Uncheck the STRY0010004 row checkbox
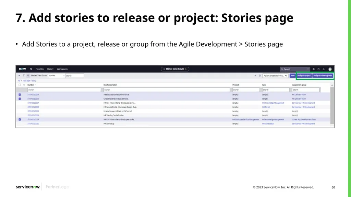 click(x=20, y=95)
